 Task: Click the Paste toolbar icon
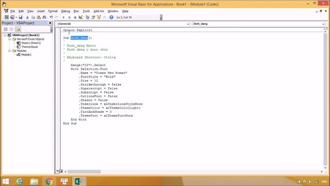(39, 17)
